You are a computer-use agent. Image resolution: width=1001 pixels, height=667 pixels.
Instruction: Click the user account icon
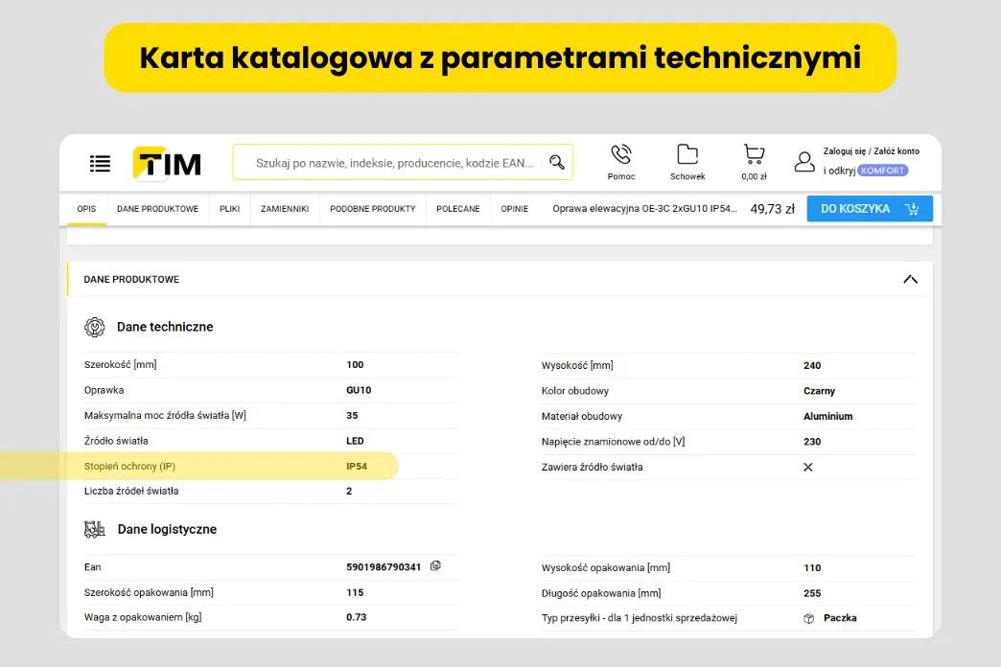click(804, 161)
